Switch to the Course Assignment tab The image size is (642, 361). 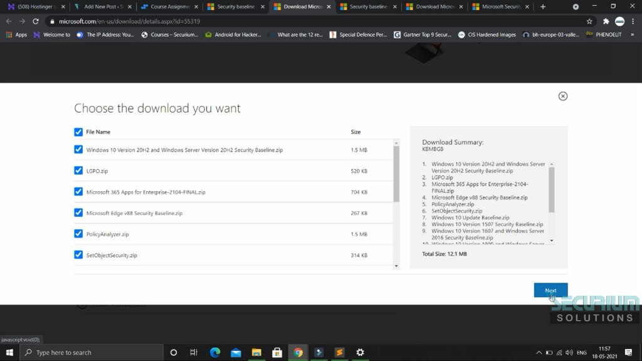click(x=169, y=6)
